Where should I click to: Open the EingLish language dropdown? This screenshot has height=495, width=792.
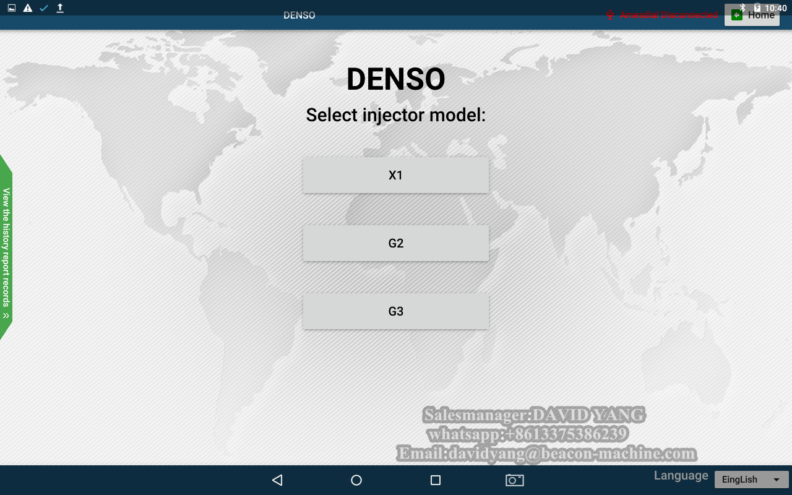(751, 480)
